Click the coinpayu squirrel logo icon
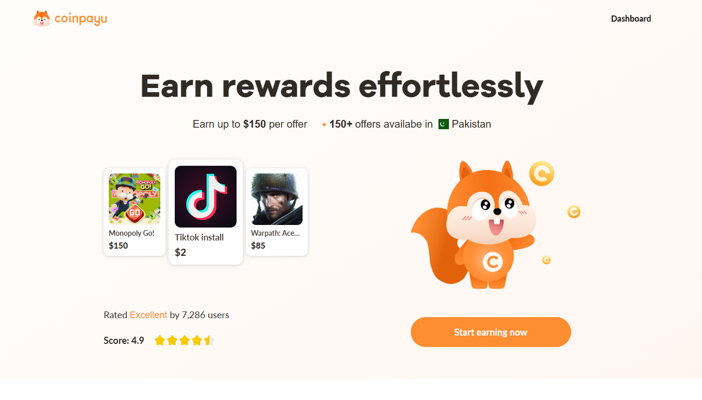 click(x=42, y=19)
